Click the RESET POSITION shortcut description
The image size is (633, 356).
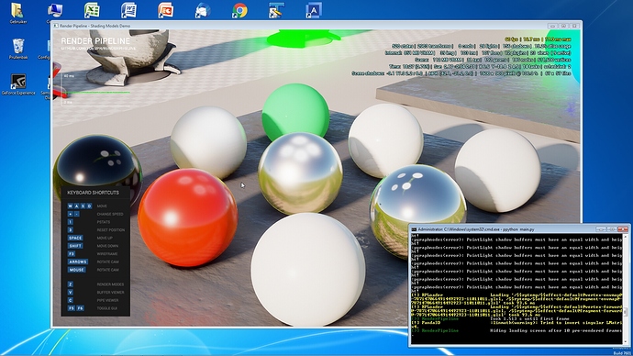[x=111, y=230]
